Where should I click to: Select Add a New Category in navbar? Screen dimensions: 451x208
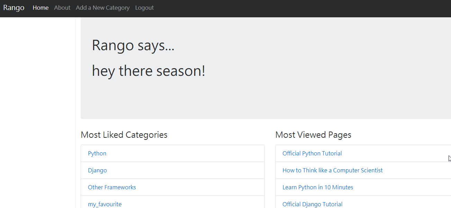tap(102, 8)
